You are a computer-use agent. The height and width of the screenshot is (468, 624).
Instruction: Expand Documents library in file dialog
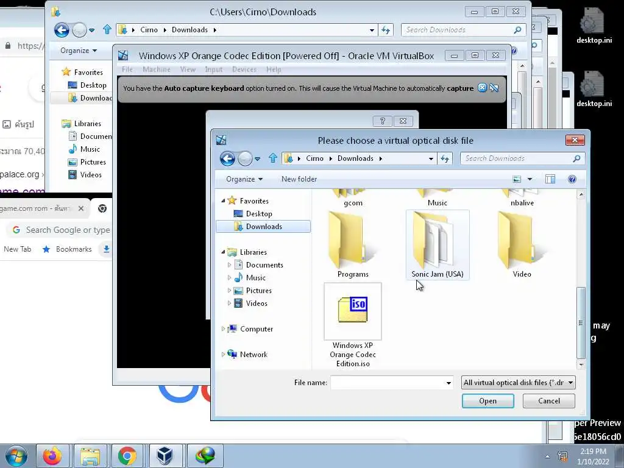(x=229, y=265)
